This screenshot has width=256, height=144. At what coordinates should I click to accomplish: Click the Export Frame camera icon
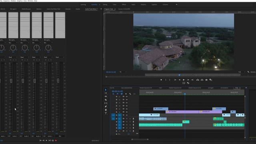(206, 80)
